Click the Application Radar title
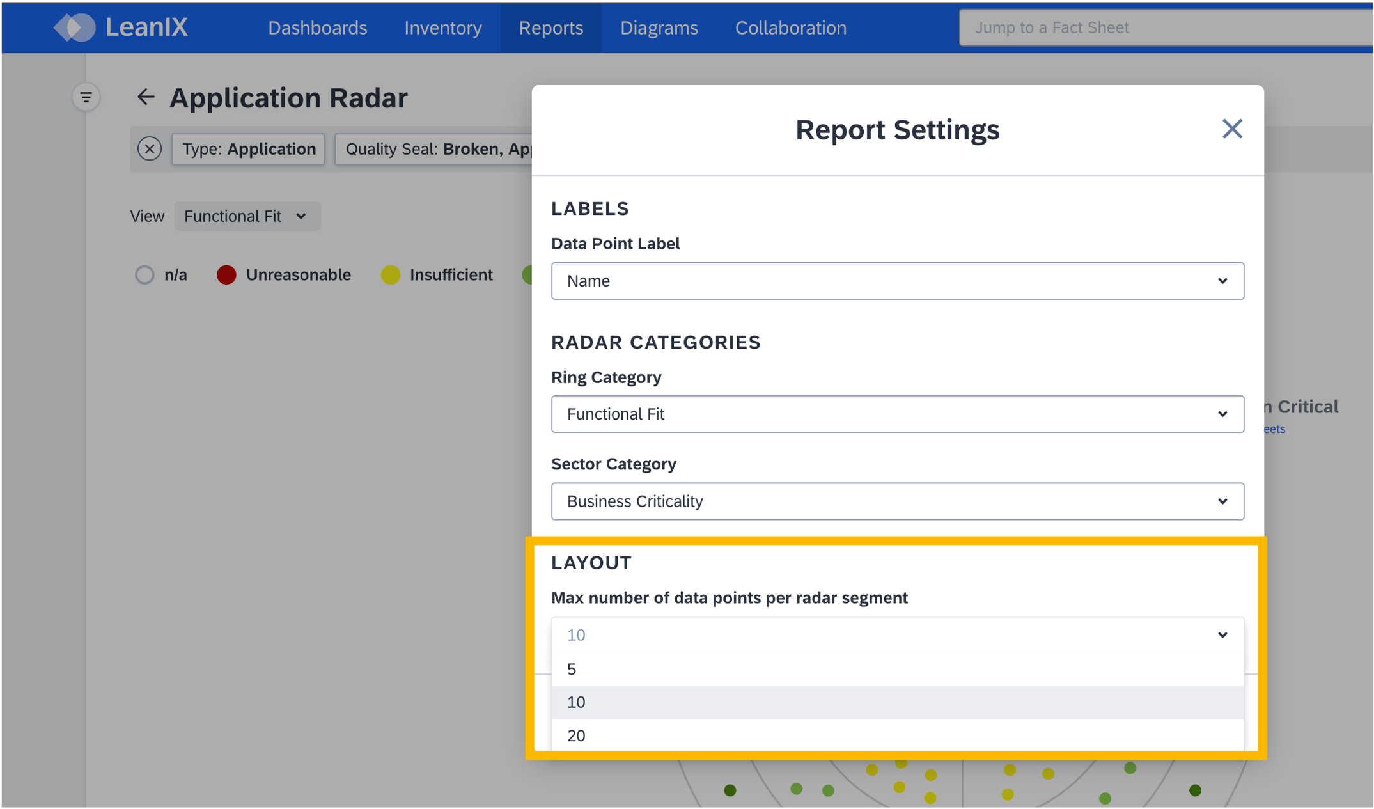The image size is (1374, 809). (288, 98)
